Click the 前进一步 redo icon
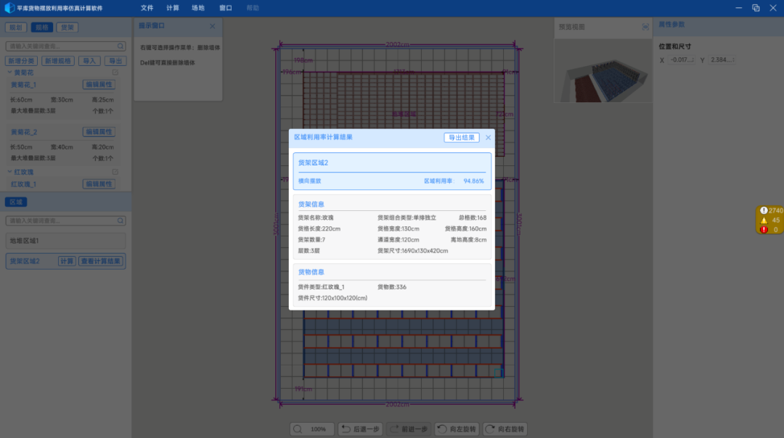The width and height of the screenshot is (784, 438). pyautogui.click(x=394, y=429)
